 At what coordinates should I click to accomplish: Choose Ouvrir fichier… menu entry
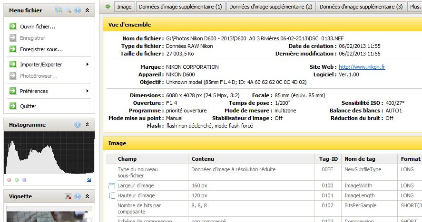point(38,27)
